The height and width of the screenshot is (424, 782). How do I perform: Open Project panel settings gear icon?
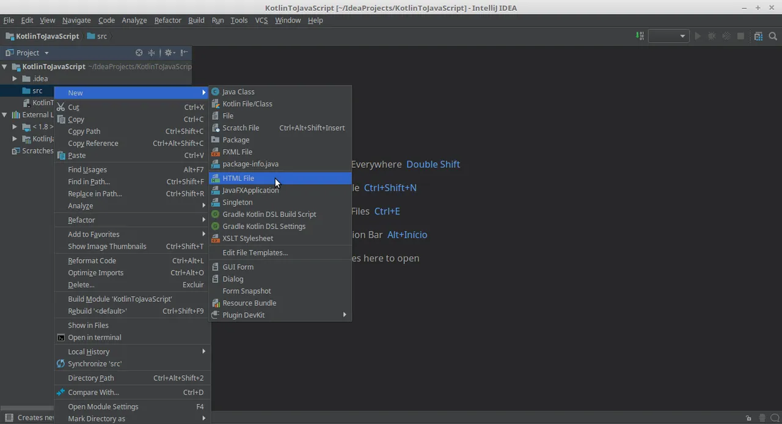(x=169, y=53)
